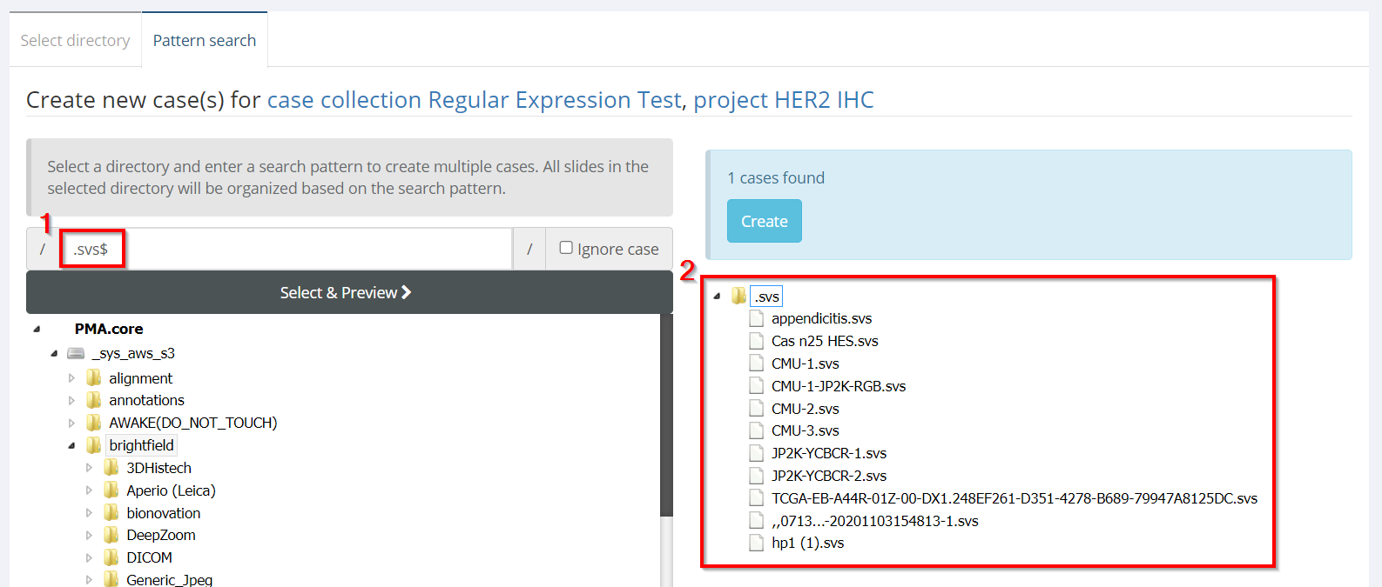Open the project HER2 IHC link
The width and height of the screenshot is (1382, 587).
pos(783,100)
